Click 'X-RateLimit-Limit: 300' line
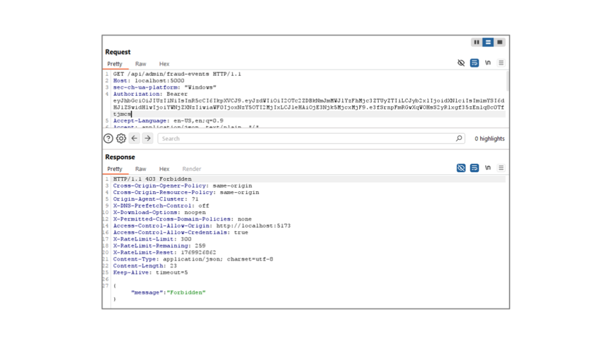This screenshot has height=344, width=612. click(152, 239)
